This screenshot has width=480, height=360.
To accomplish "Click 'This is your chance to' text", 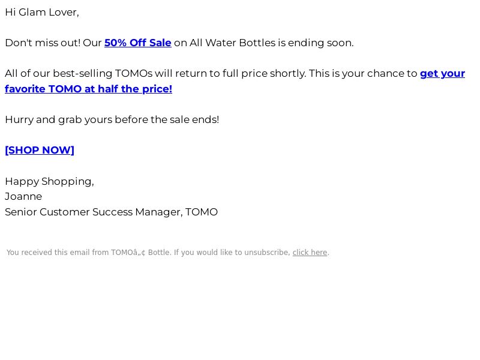I will point(363,73).
